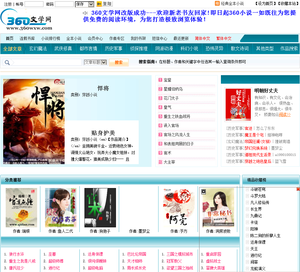Click the orange 精 badge icon
The image size is (300, 272).
point(217,3)
